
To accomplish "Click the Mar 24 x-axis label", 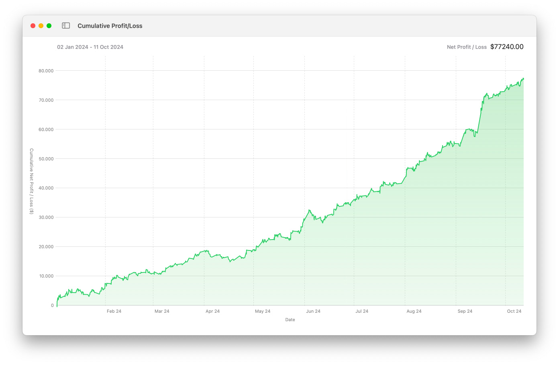I will tap(162, 311).
